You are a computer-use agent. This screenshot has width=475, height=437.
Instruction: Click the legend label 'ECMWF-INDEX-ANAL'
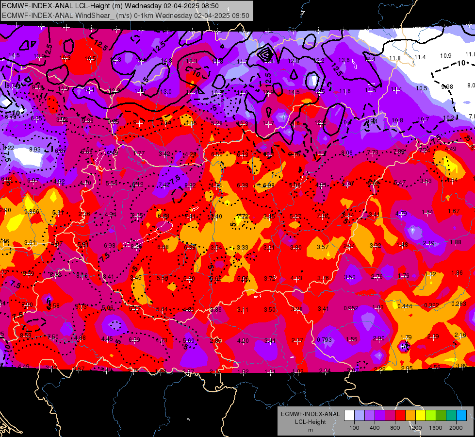tap(310, 414)
